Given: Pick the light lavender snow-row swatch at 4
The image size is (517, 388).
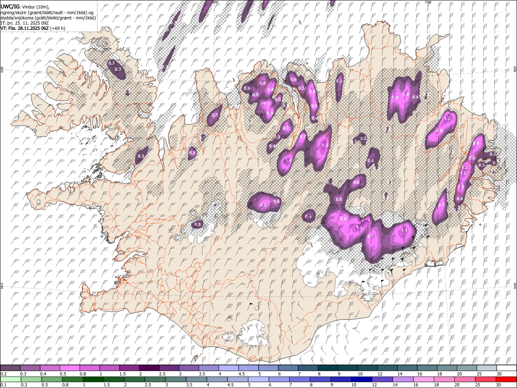Looking at the screenshot, I should 228,368.
